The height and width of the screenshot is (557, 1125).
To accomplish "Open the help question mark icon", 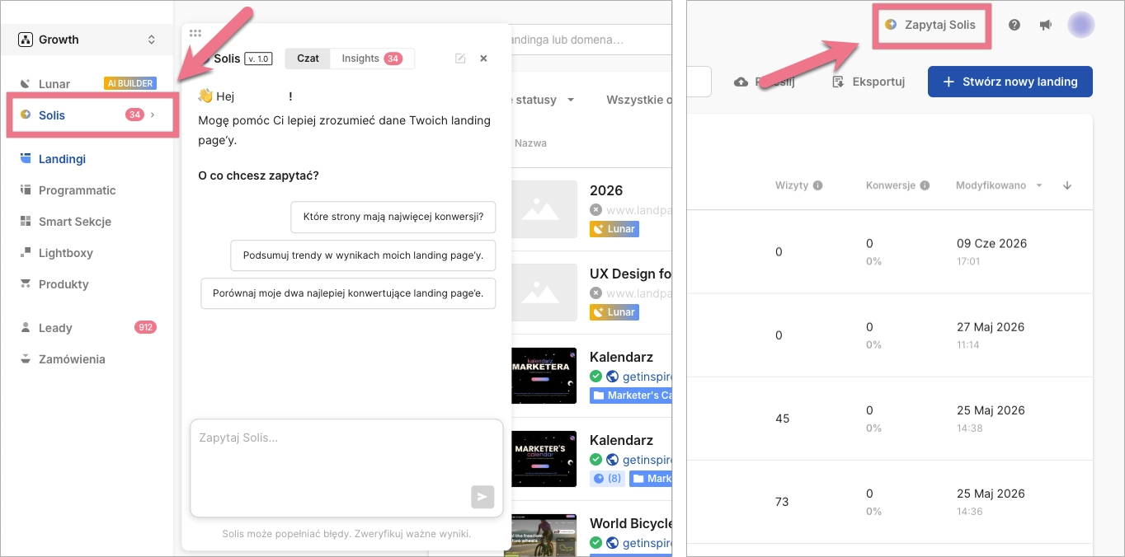I will click(1014, 25).
